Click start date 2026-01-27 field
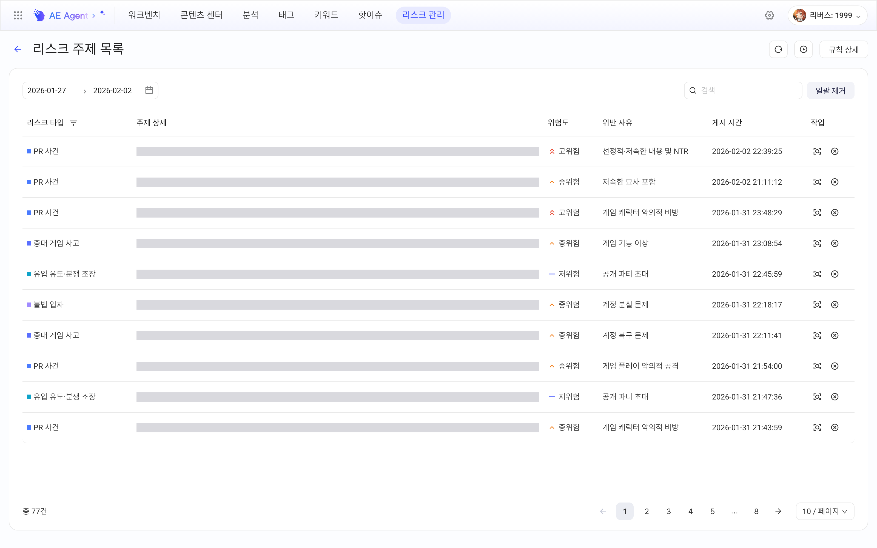The width and height of the screenshot is (877, 548). pos(47,91)
